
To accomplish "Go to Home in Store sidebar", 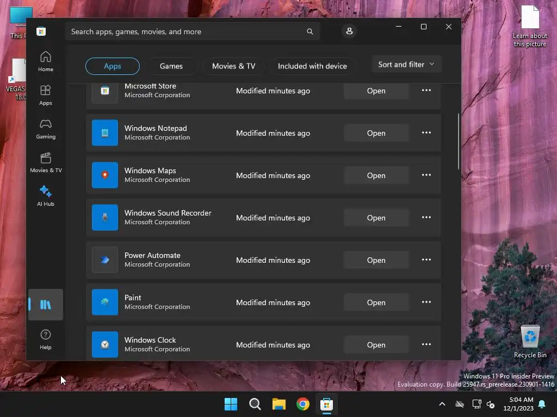I will tap(46, 62).
